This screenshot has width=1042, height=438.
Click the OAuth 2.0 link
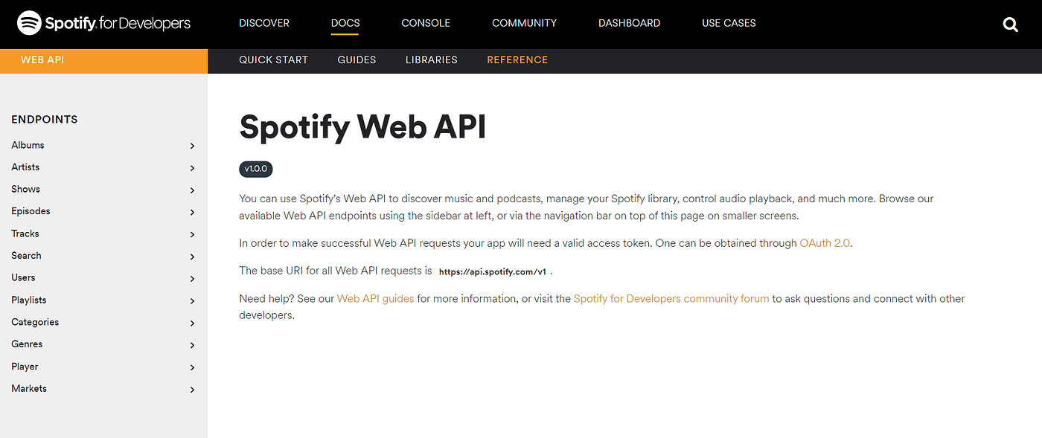coord(825,242)
